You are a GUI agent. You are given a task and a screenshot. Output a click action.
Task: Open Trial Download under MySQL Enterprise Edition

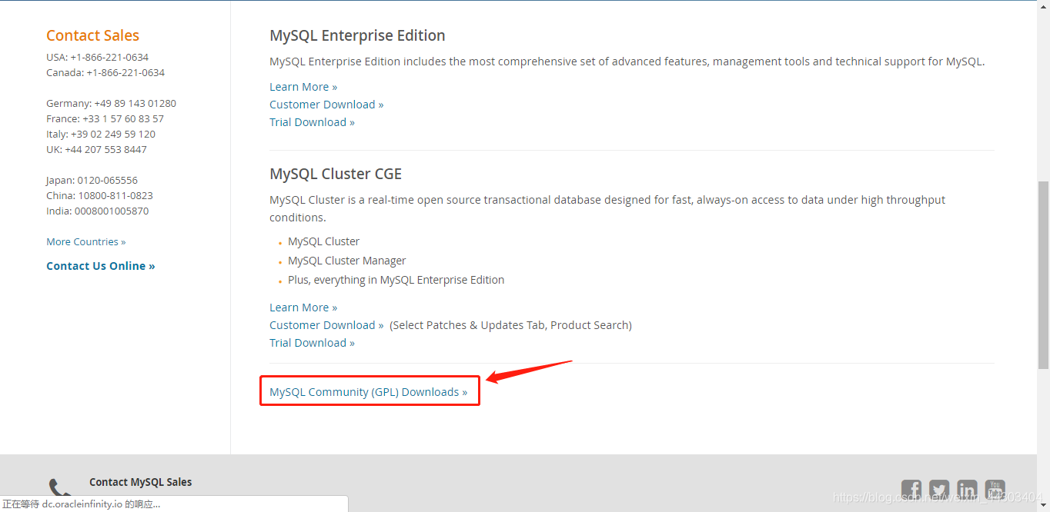pyautogui.click(x=312, y=122)
